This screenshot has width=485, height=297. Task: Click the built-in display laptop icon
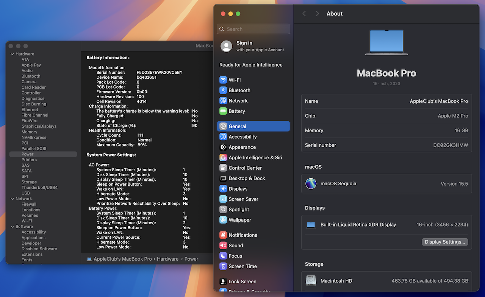coord(311,225)
